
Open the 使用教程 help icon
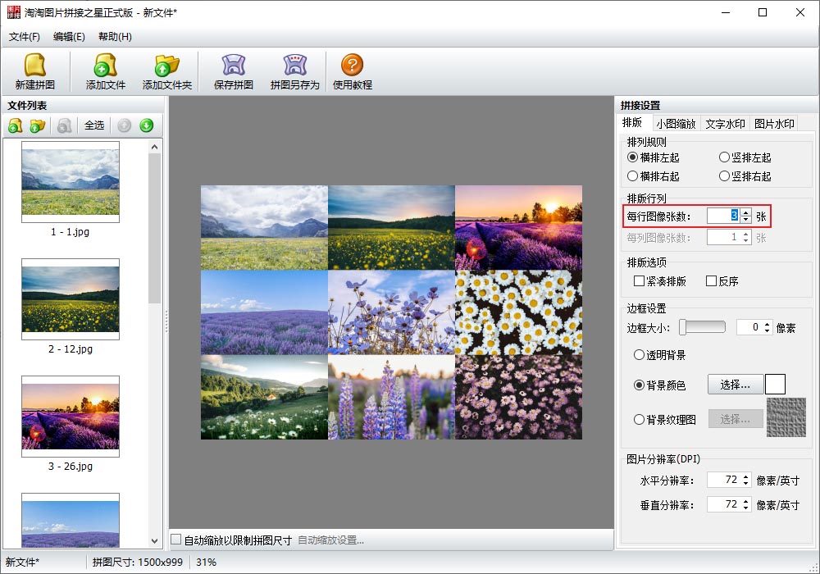tap(352, 66)
